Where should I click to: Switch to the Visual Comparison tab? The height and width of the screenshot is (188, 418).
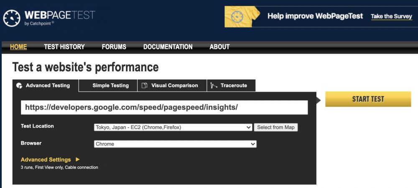[172, 85]
